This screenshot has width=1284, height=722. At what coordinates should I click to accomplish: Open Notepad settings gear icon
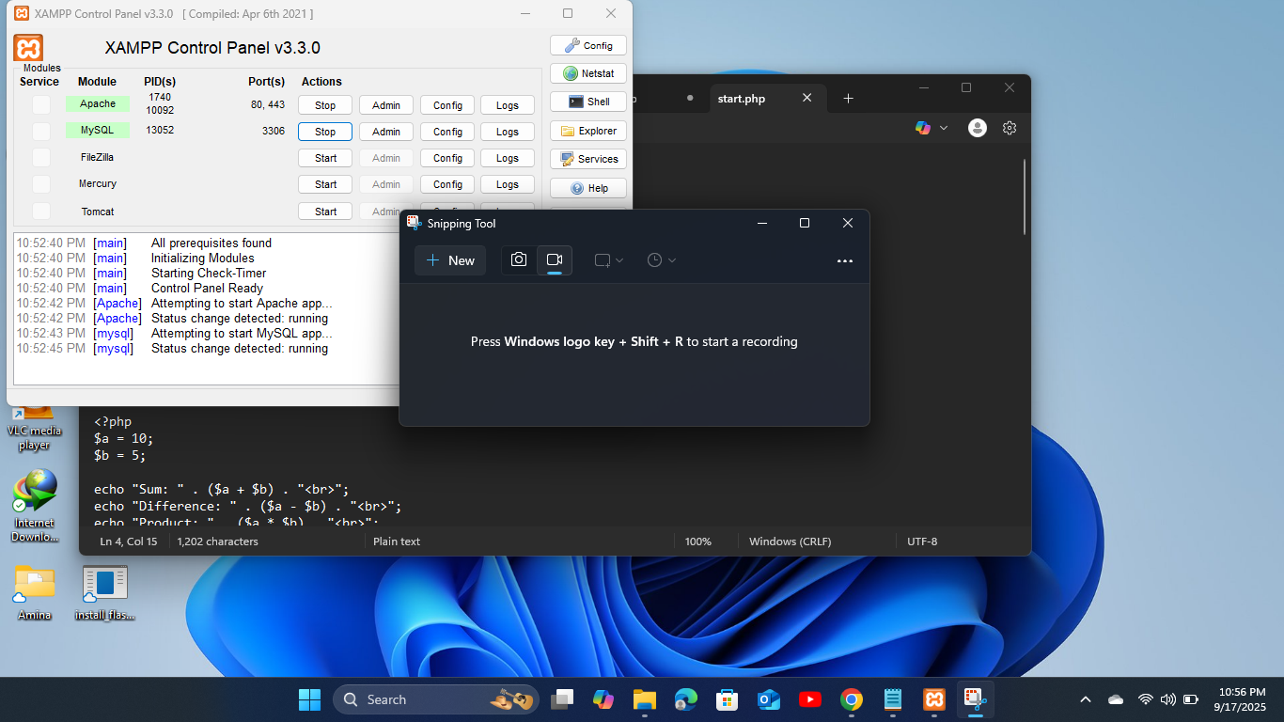[x=1010, y=128]
